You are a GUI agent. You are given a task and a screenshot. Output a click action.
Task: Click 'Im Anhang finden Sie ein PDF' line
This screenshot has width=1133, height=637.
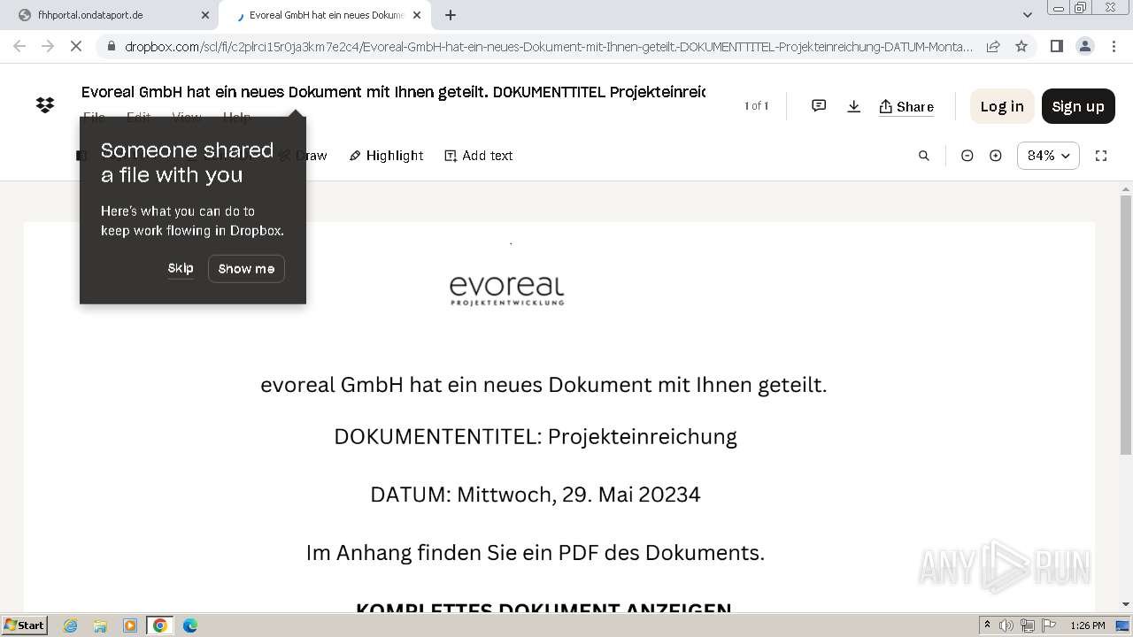coord(536,553)
